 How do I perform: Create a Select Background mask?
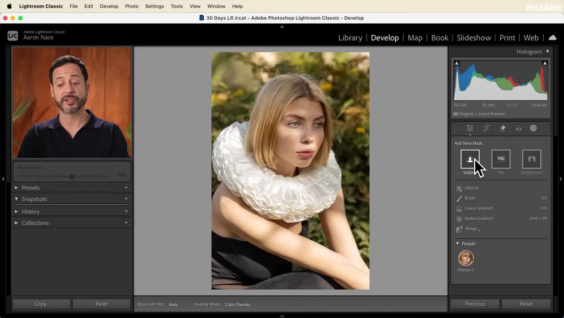[532, 159]
